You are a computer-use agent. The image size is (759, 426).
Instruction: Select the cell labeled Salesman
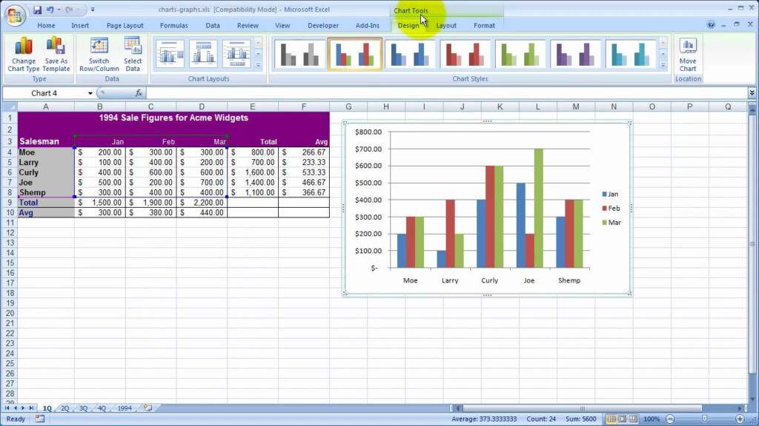[46, 141]
